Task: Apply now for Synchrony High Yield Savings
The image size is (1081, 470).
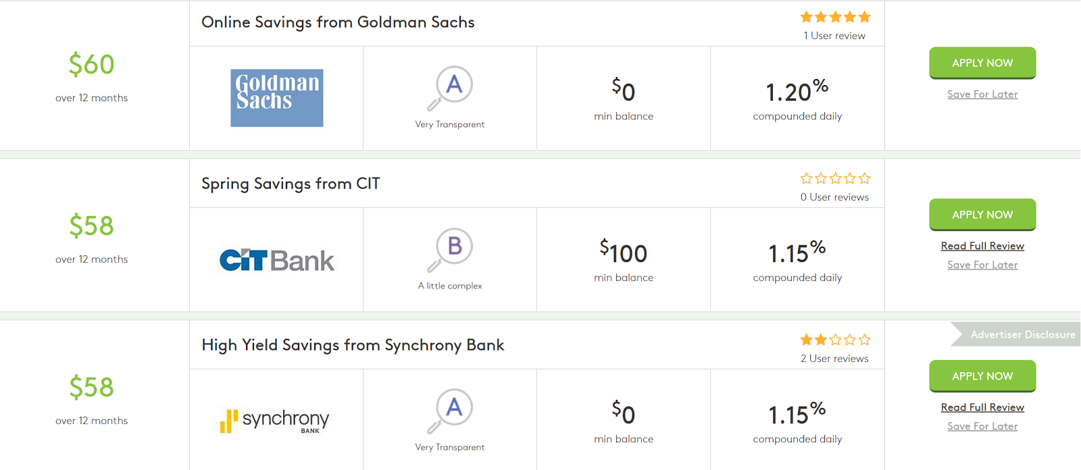Action: click(x=982, y=376)
